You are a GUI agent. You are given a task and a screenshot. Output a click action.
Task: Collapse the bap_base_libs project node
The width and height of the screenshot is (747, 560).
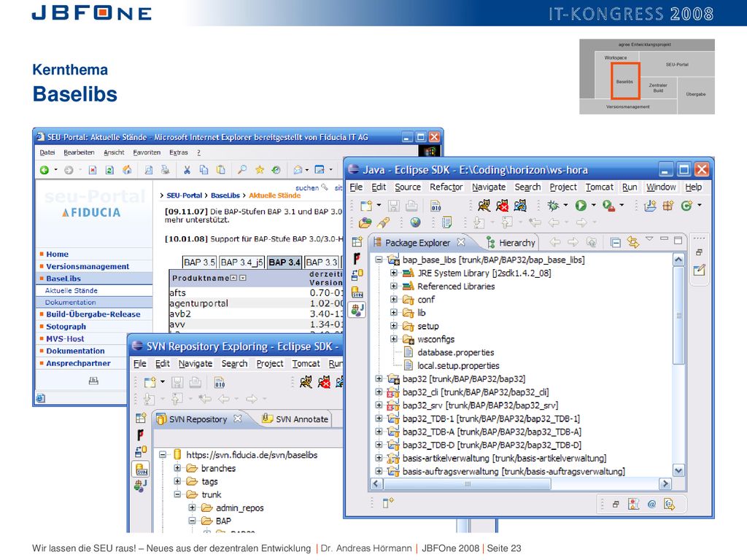point(379,260)
